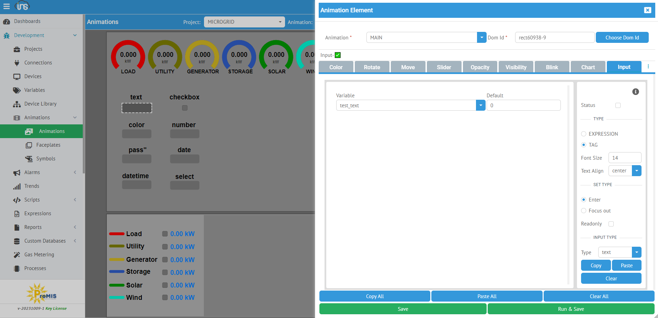The image size is (658, 318).
Task: Open Variables tags icon
Action: (x=17, y=90)
